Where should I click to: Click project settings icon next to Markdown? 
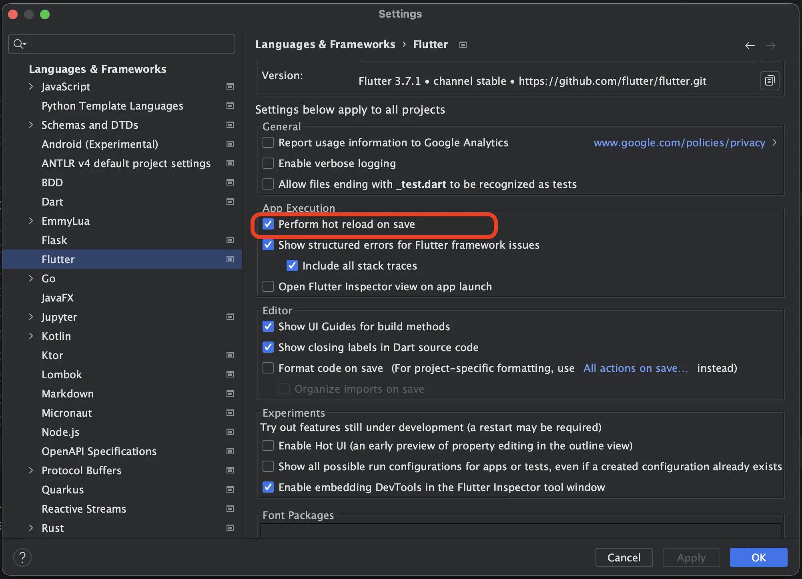[x=230, y=393]
